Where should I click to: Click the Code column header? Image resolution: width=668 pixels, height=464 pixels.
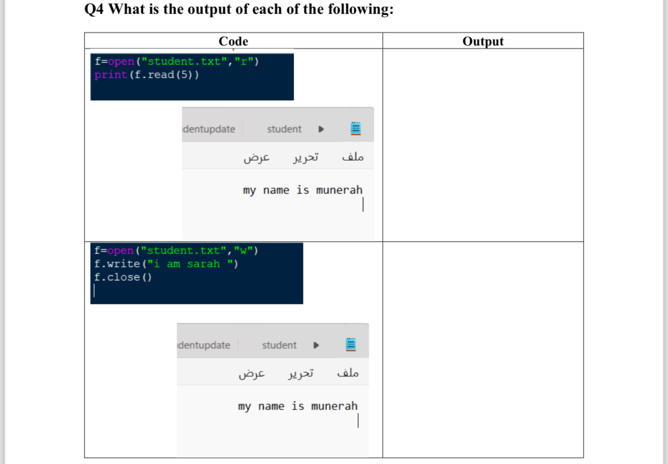[233, 41]
